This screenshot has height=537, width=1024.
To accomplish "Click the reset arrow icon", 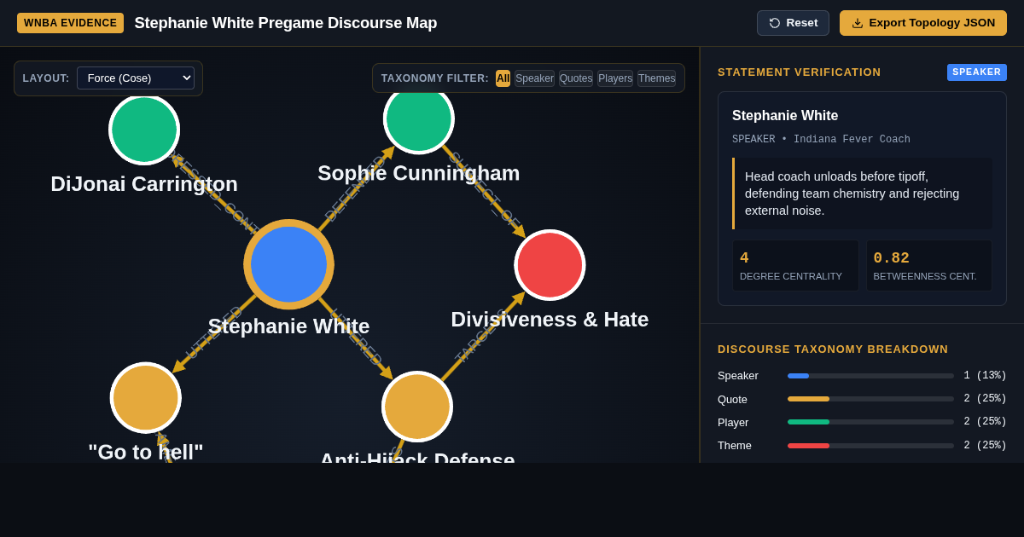I will click(775, 23).
